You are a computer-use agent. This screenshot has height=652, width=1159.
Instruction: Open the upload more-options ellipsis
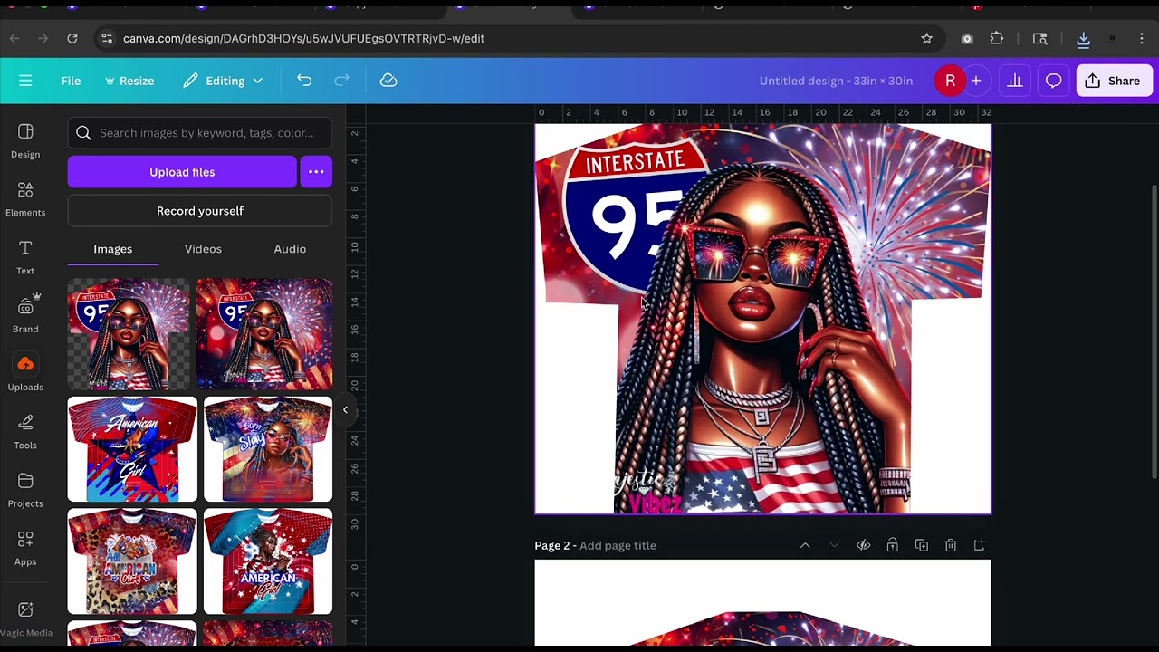(316, 172)
